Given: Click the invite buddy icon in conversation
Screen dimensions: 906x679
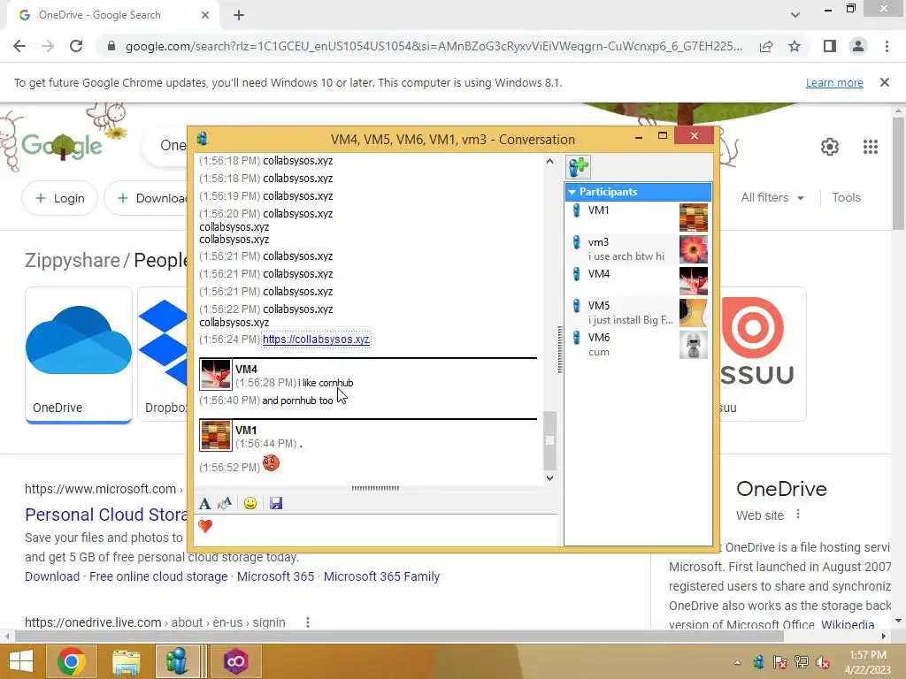Looking at the screenshot, I should pyautogui.click(x=579, y=167).
